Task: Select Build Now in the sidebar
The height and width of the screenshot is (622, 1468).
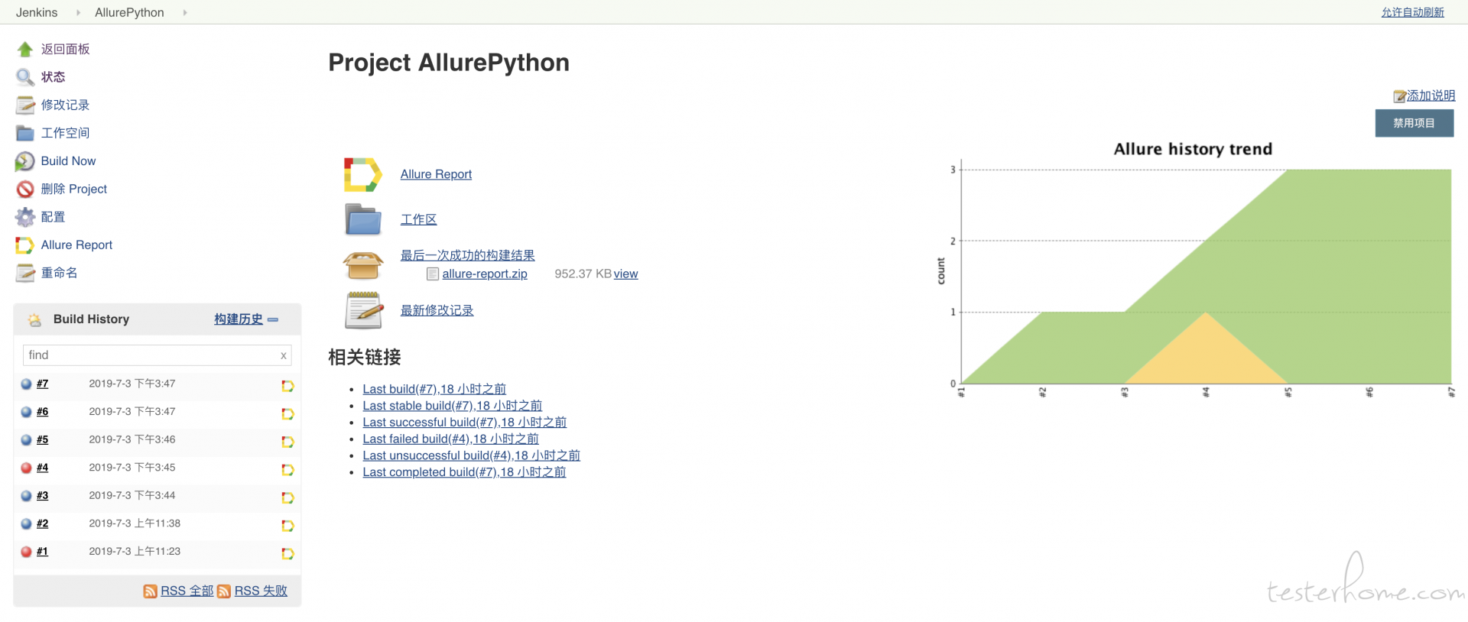Action: pos(68,160)
